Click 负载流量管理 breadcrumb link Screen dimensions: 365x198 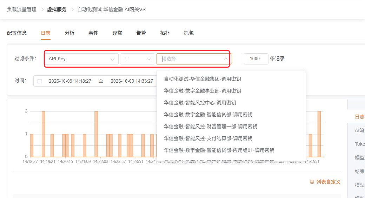pos(22,9)
